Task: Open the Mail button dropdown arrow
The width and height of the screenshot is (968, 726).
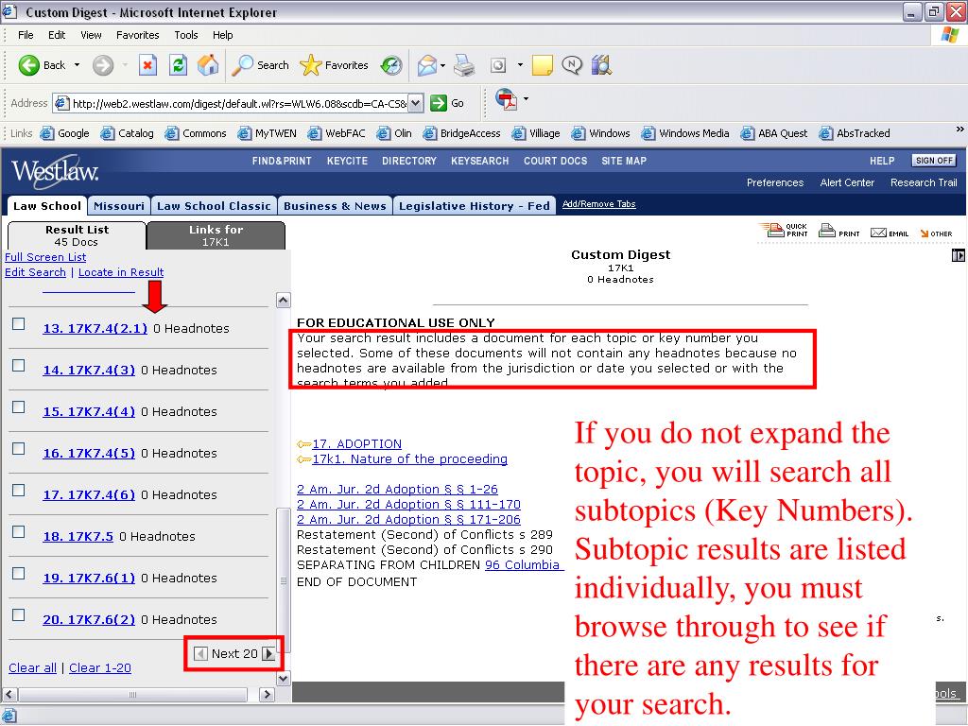Action: (442, 65)
